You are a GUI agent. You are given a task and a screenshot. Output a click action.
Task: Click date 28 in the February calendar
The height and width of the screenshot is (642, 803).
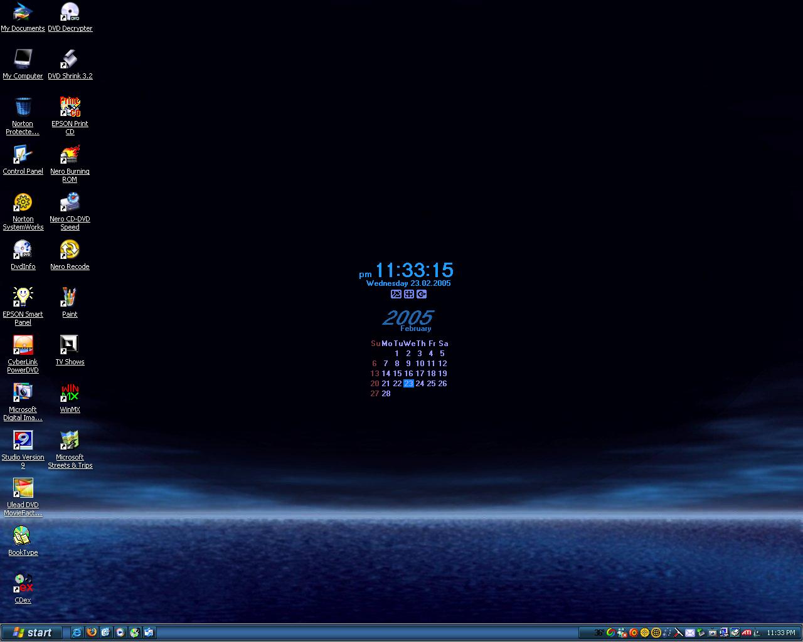click(x=386, y=394)
